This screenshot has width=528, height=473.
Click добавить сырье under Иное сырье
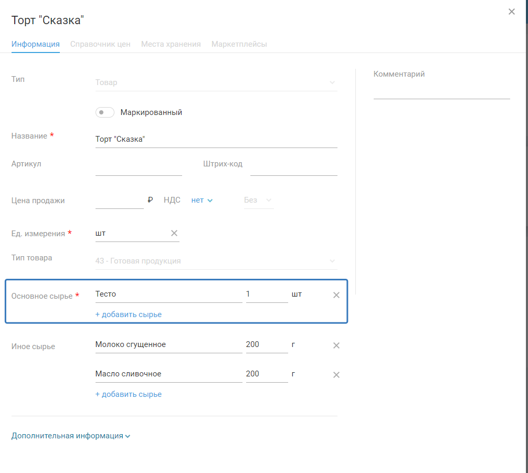click(128, 394)
